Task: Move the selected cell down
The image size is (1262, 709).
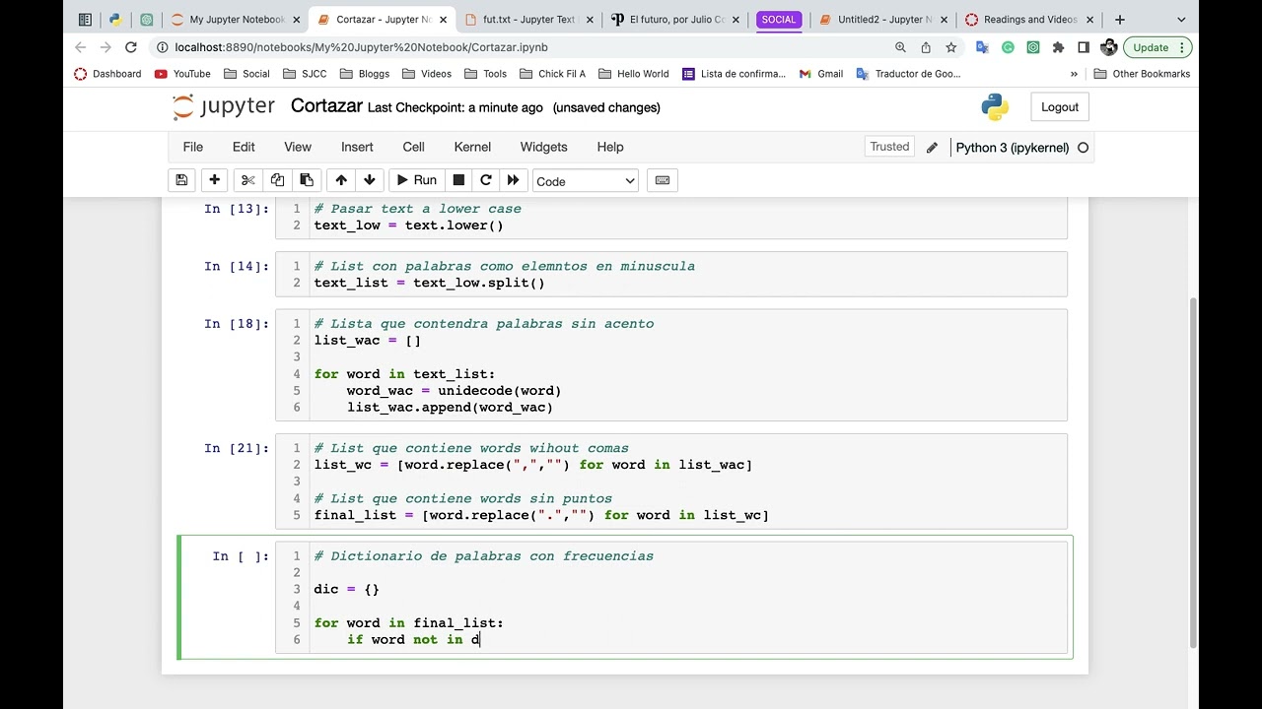Action: 370,180
